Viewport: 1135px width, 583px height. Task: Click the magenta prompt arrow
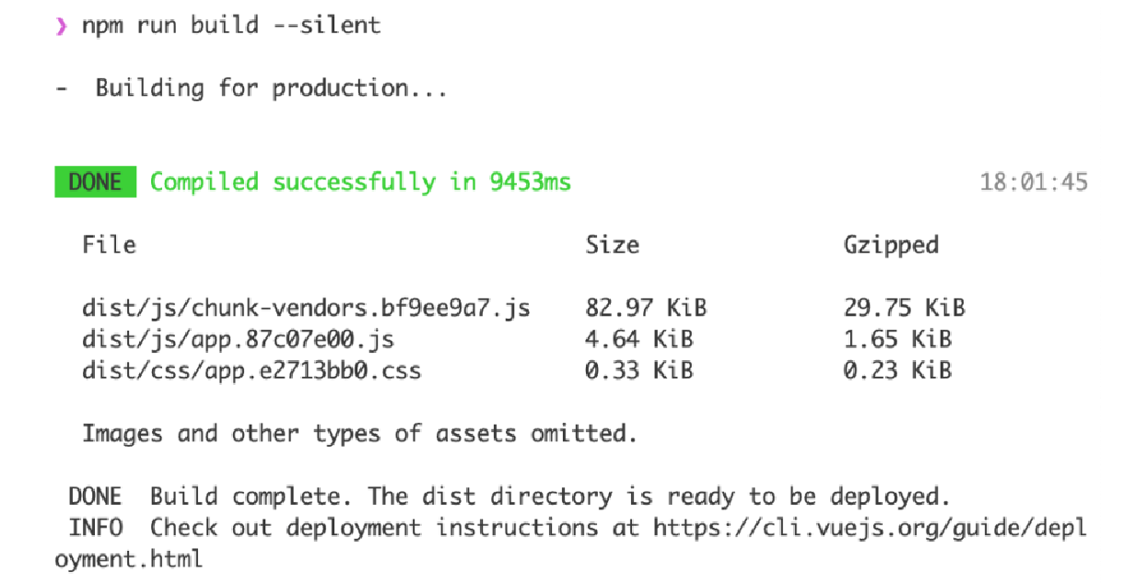tap(61, 27)
